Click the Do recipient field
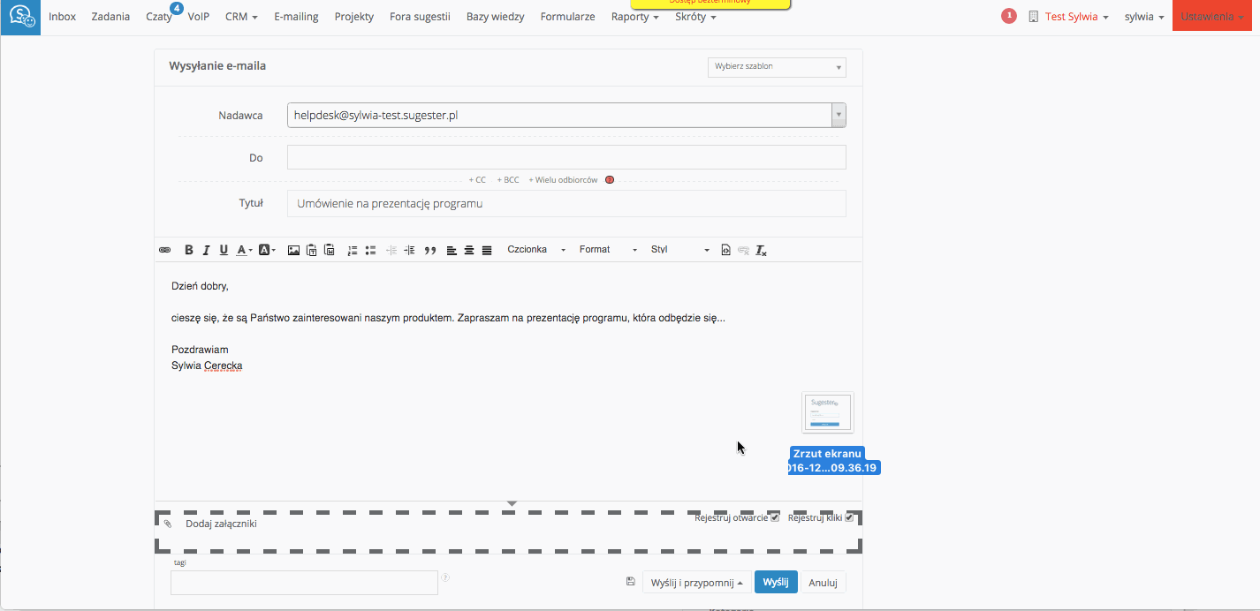The width and height of the screenshot is (1260, 611). [x=566, y=157]
